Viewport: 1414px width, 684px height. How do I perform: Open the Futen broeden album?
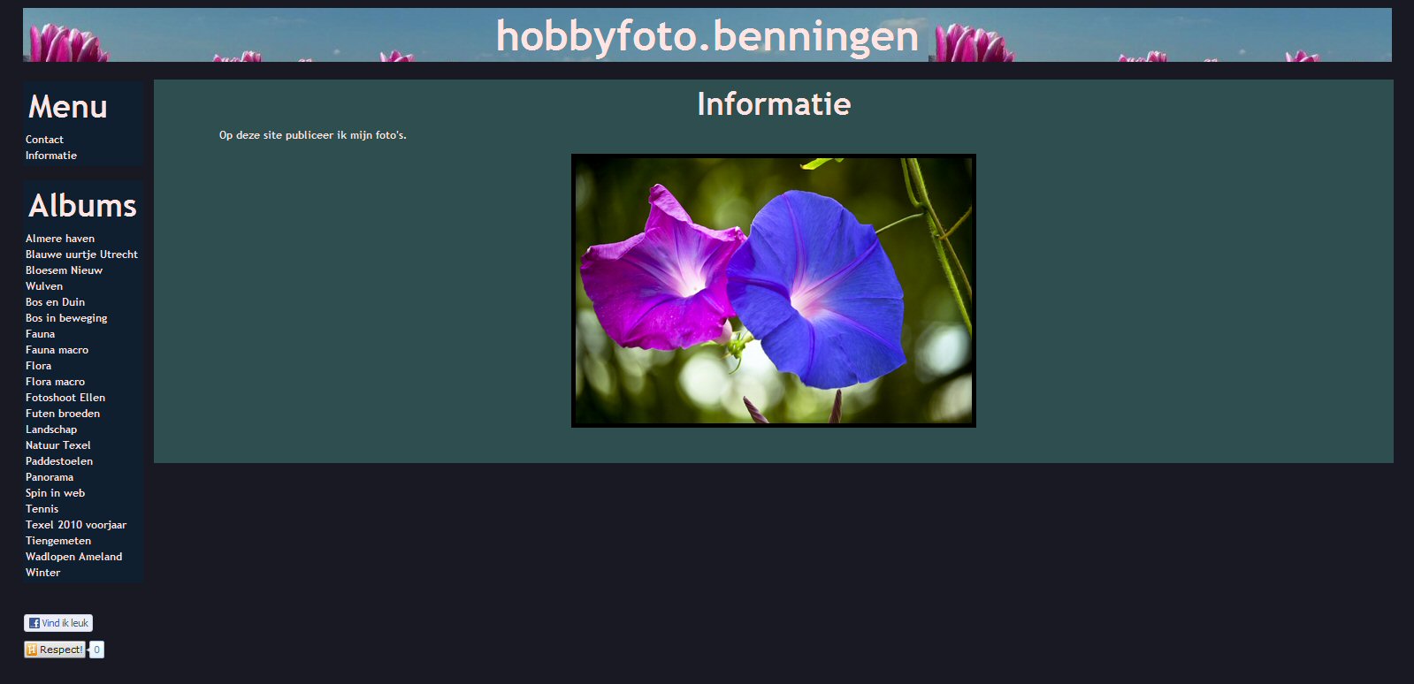(63, 414)
